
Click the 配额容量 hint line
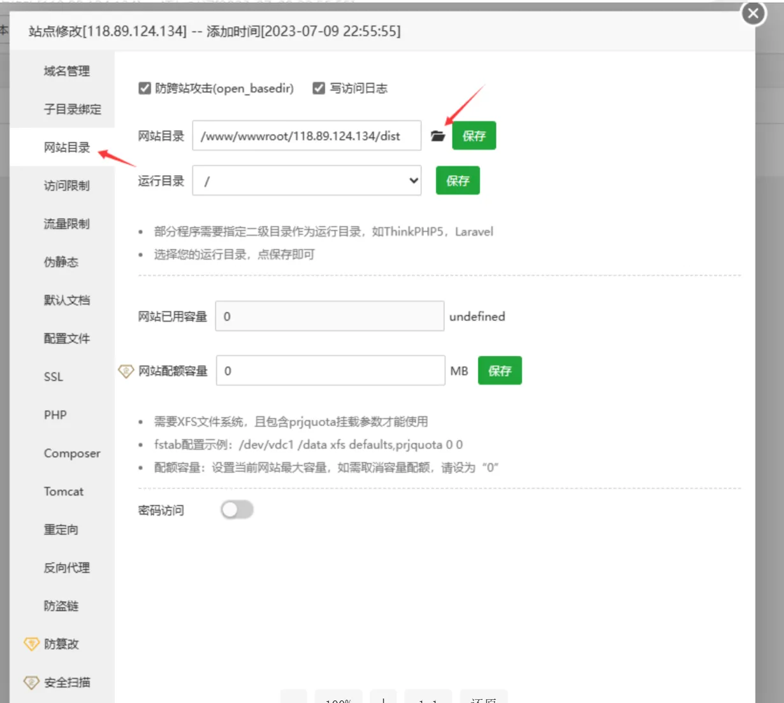pos(326,467)
